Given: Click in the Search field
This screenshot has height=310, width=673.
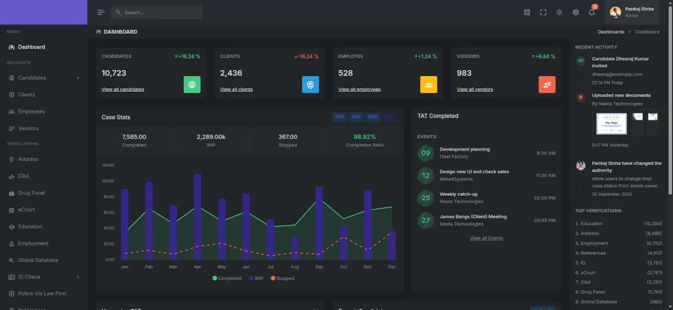Looking at the screenshot, I should [157, 12].
